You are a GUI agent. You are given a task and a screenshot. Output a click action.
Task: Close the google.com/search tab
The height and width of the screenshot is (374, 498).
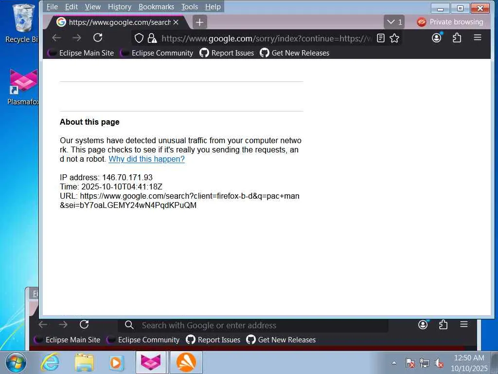click(x=176, y=22)
